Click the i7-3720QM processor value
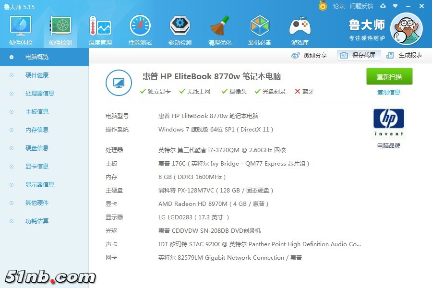This screenshot has height=288, width=432. (222, 150)
